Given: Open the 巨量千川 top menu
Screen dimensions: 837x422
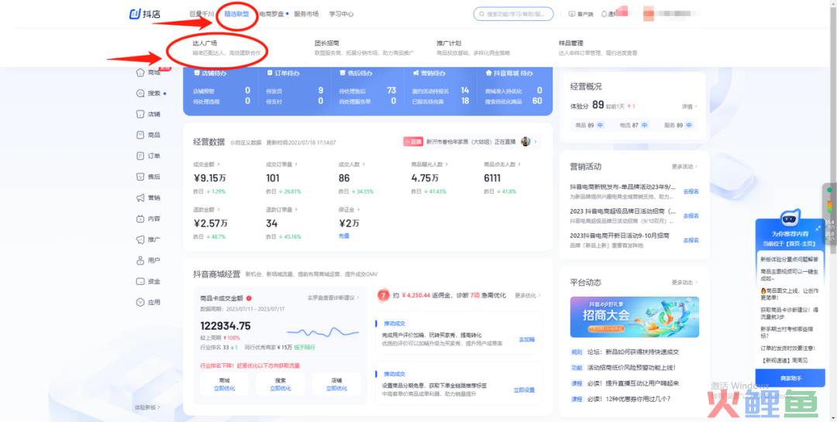Looking at the screenshot, I should (x=201, y=14).
